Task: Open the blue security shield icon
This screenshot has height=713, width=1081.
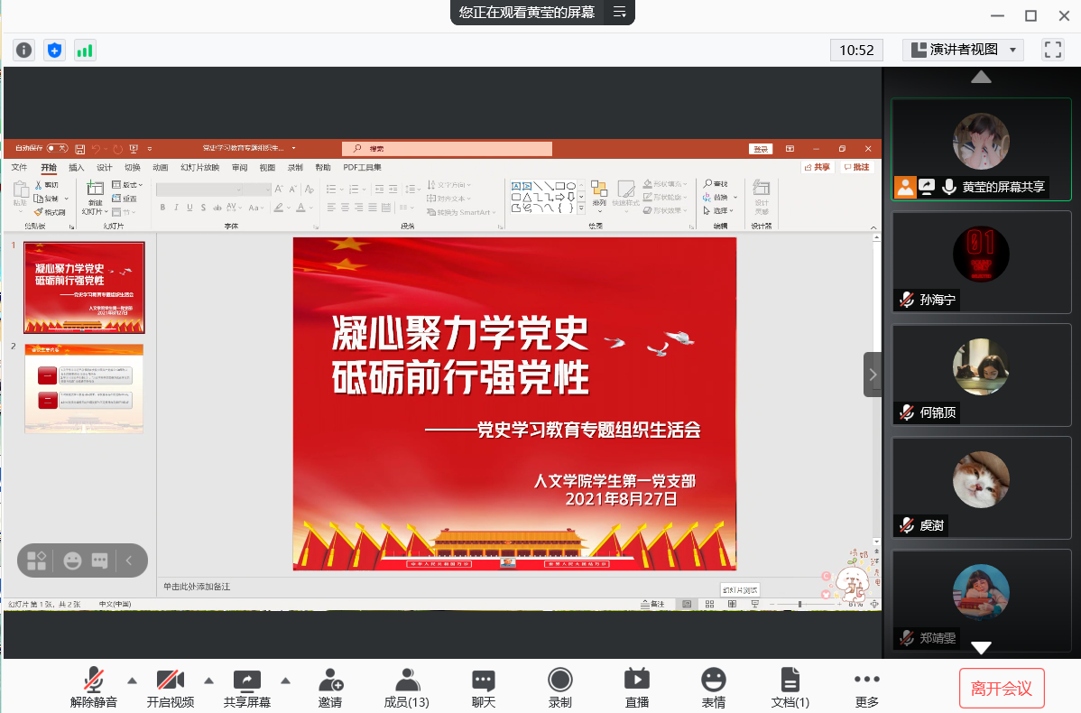Action: (54, 51)
